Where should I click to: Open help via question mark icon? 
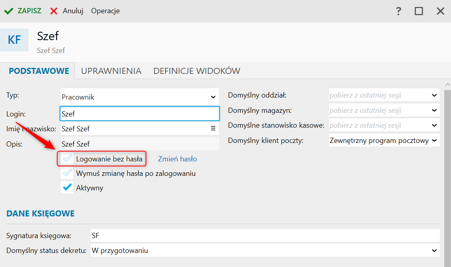coord(398,11)
